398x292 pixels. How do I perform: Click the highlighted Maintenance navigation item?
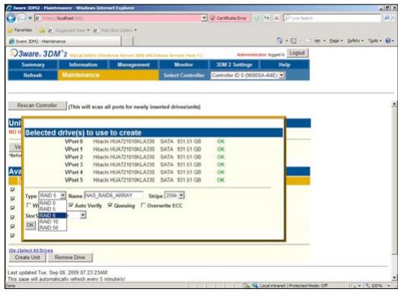point(108,75)
